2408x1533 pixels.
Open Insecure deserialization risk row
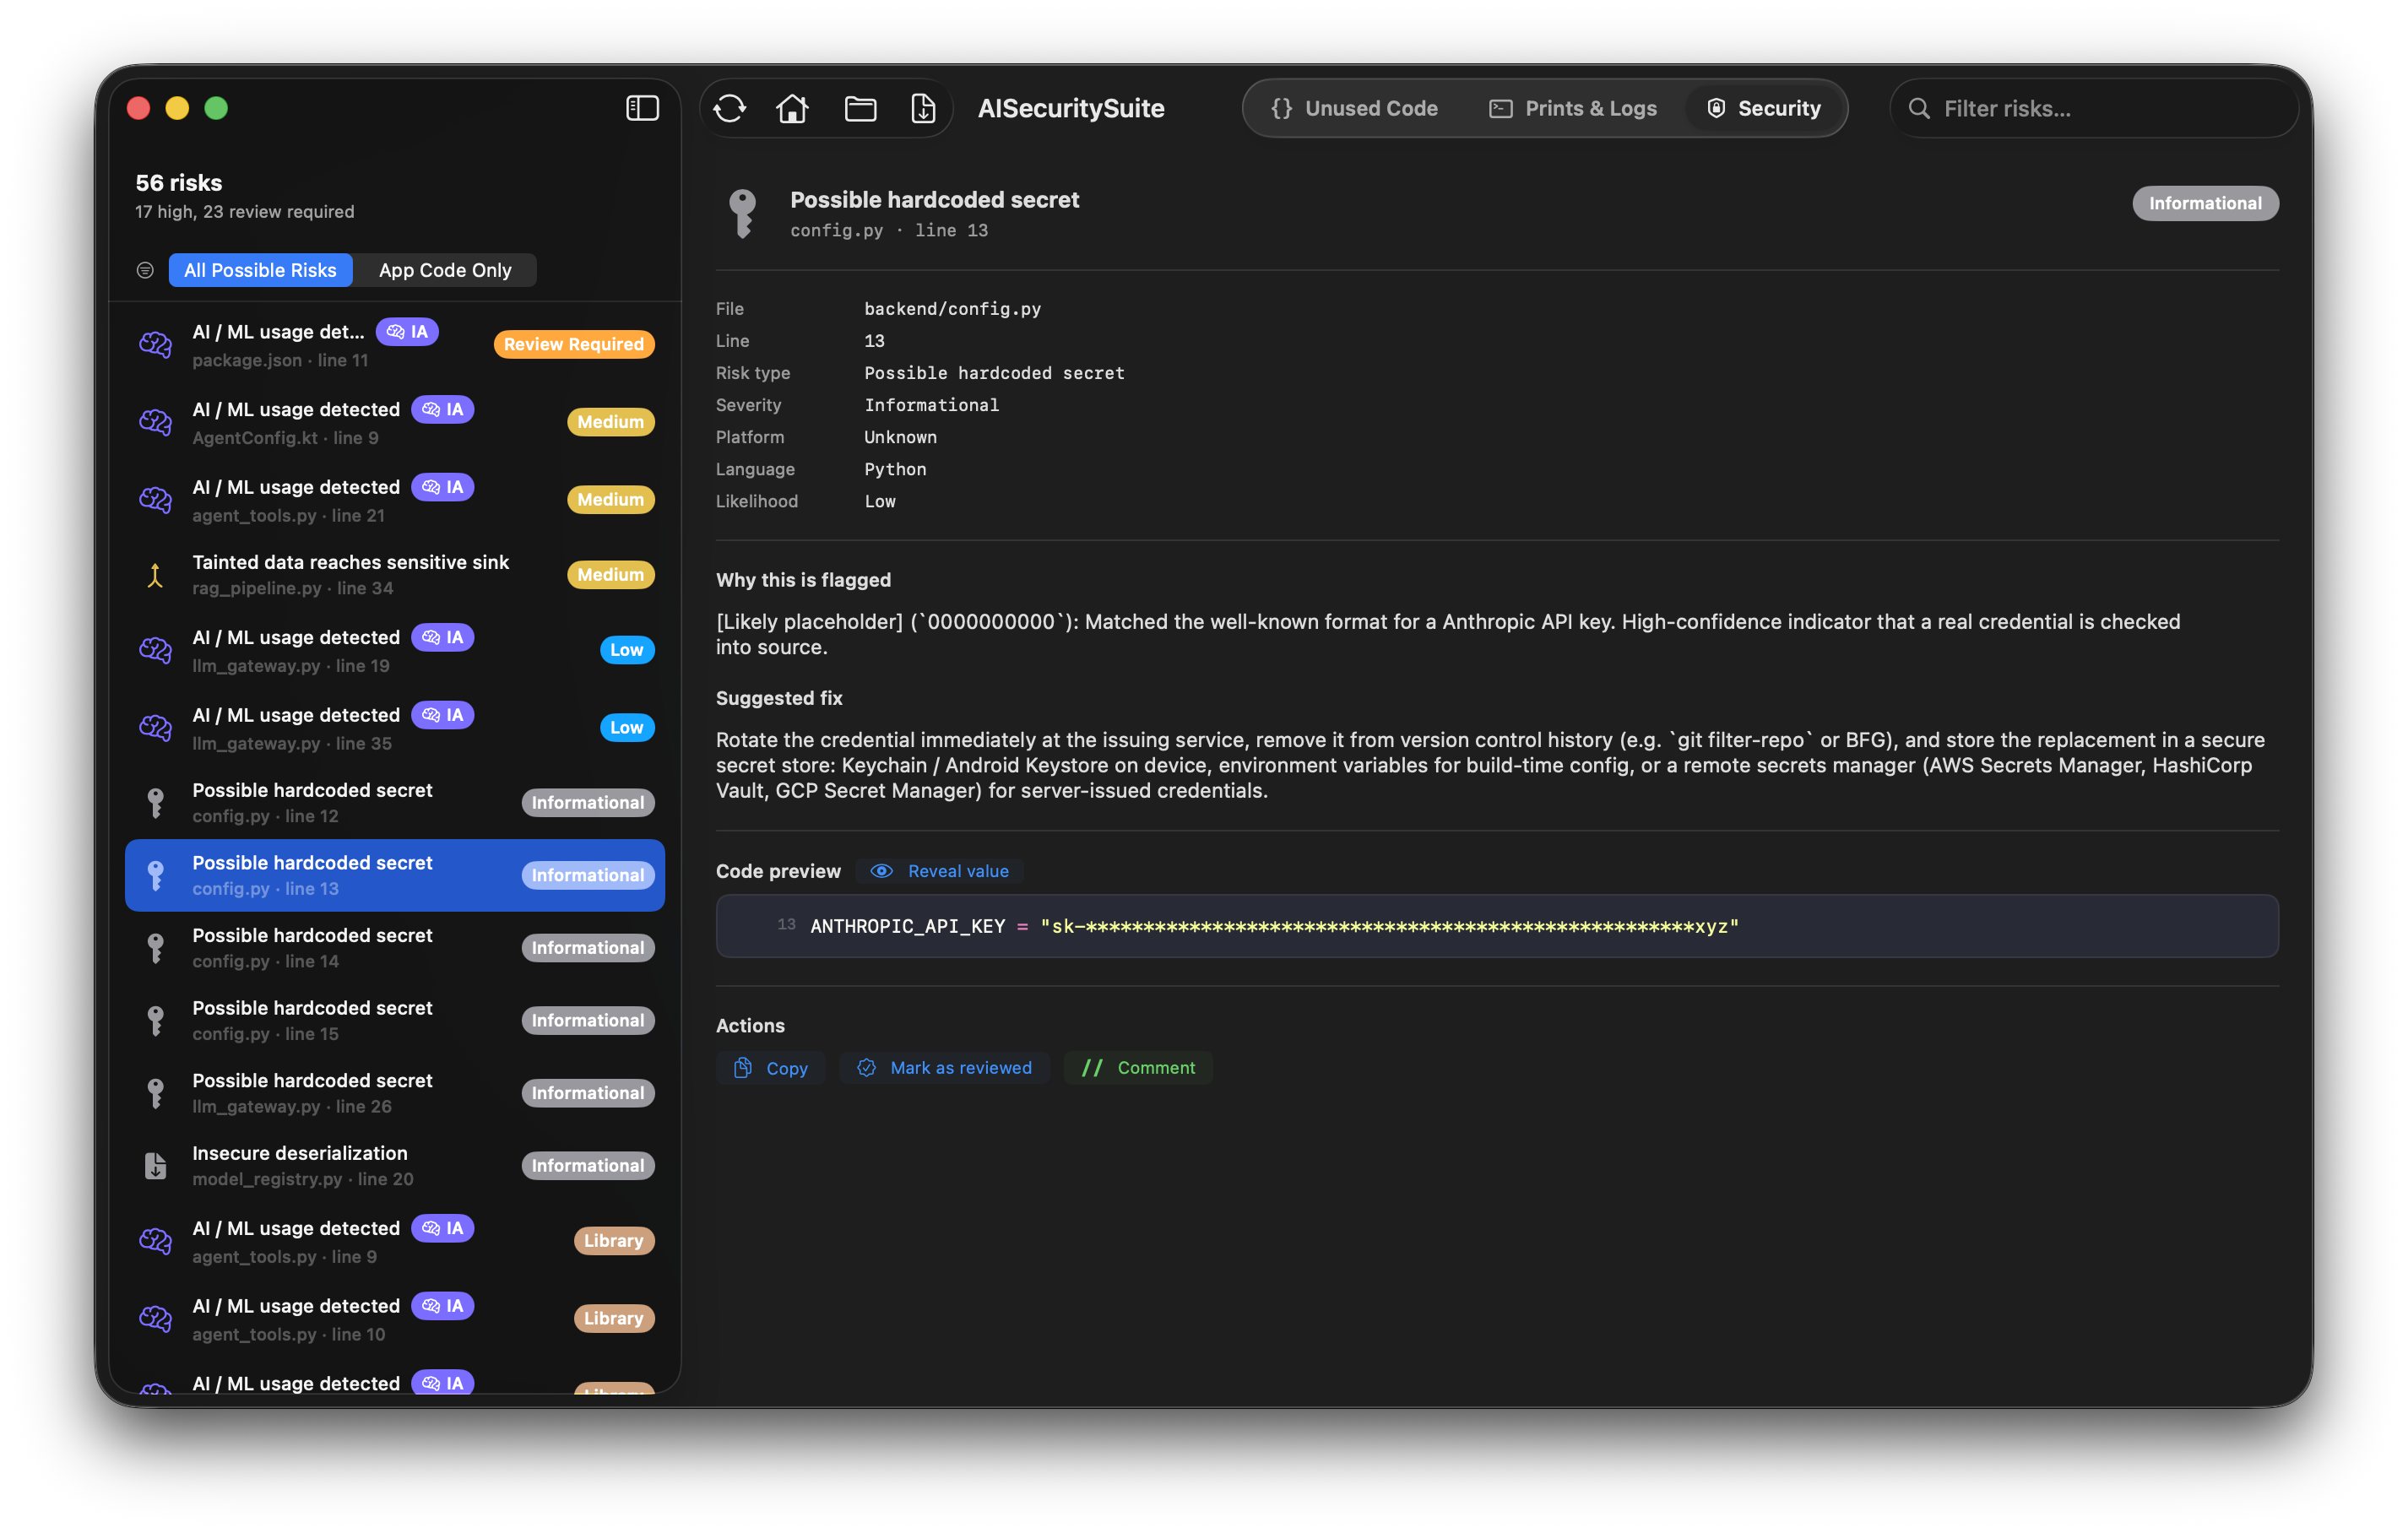tap(395, 1166)
